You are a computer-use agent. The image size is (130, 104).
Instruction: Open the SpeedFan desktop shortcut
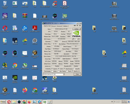click(x=15, y=41)
